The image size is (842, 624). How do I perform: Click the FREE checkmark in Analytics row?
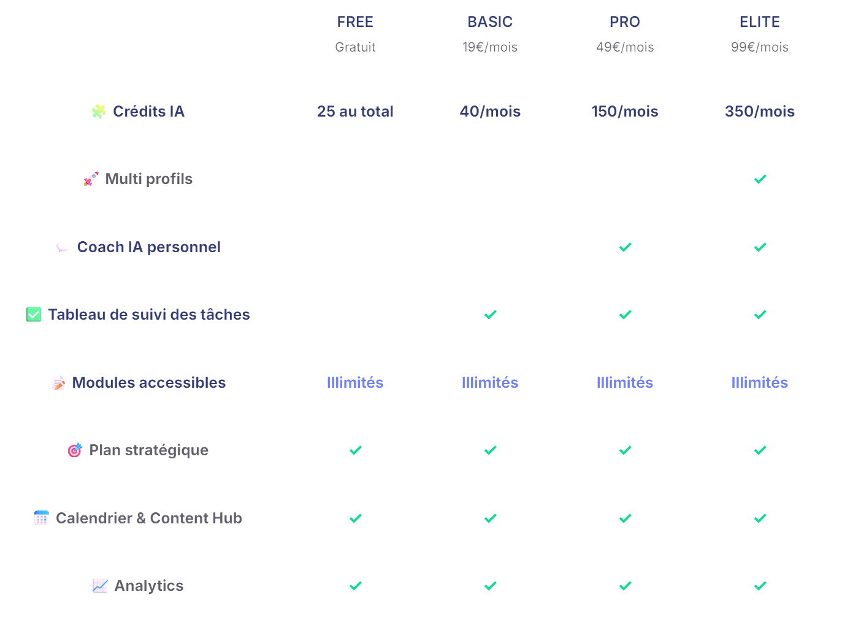click(355, 586)
